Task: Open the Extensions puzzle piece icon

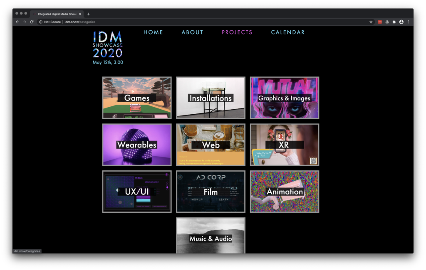Action: pyautogui.click(x=394, y=22)
